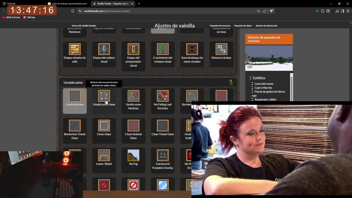Click the Borderless glass icon partly hidden
Screen dimensions: 352x198
click(192, 96)
